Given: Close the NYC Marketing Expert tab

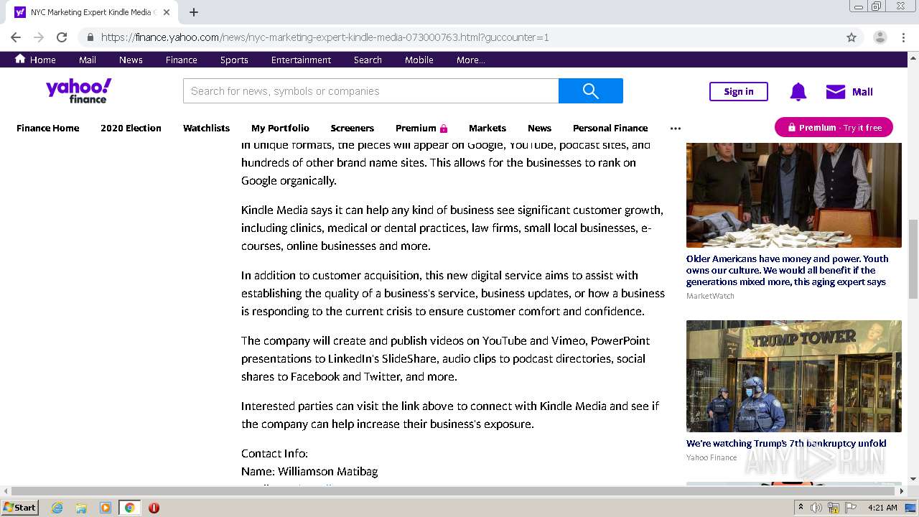Looking at the screenshot, I should click(x=167, y=12).
